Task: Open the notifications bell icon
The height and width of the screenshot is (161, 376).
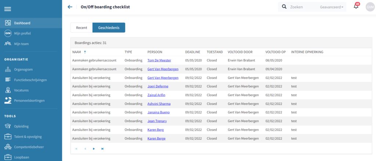Action: click(356, 7)
